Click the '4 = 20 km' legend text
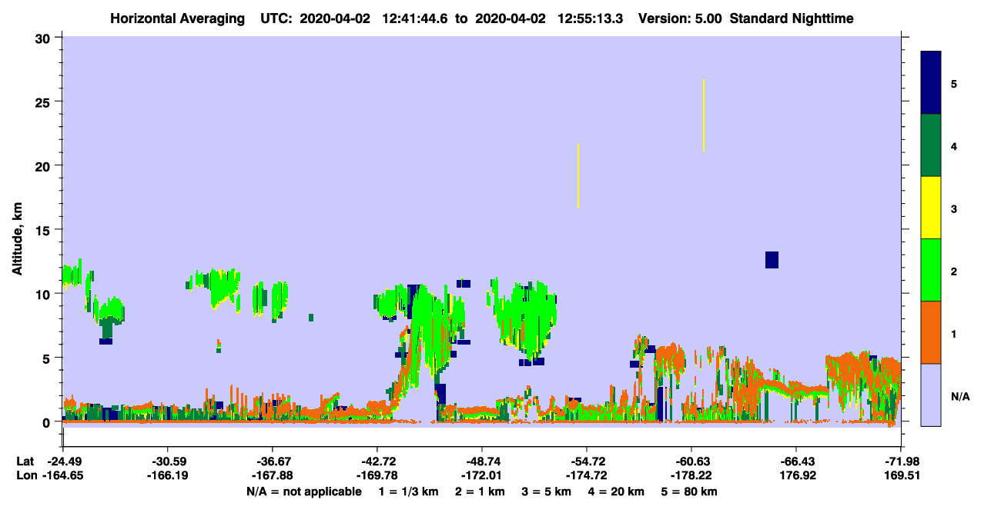 tap(616, 491)
